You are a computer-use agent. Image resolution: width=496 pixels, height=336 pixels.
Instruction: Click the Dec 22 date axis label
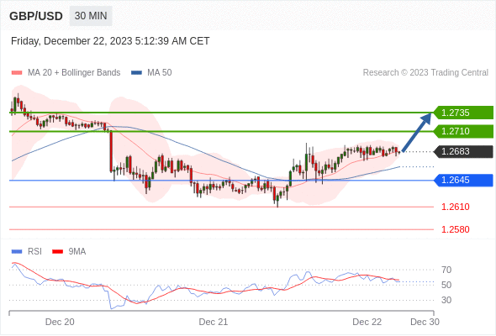[367, 322]
